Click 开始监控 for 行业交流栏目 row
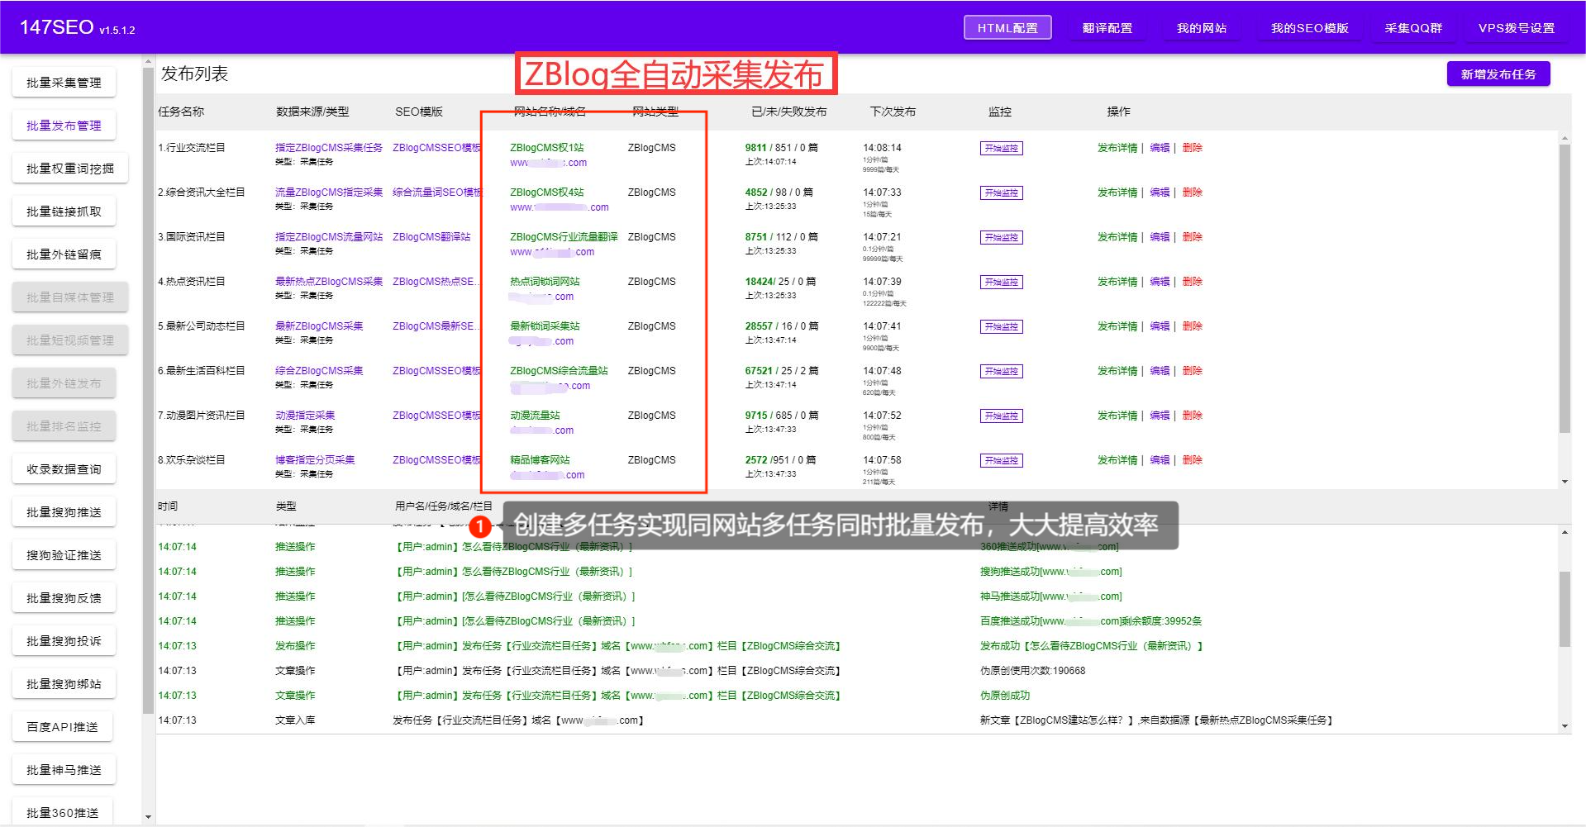 tap(1001, 149)
